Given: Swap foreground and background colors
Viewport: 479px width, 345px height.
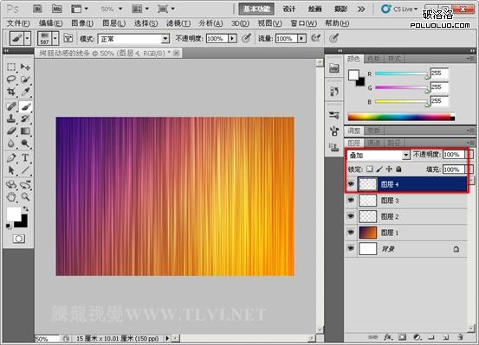Looking at the screenshot, I should pos(26,209).
